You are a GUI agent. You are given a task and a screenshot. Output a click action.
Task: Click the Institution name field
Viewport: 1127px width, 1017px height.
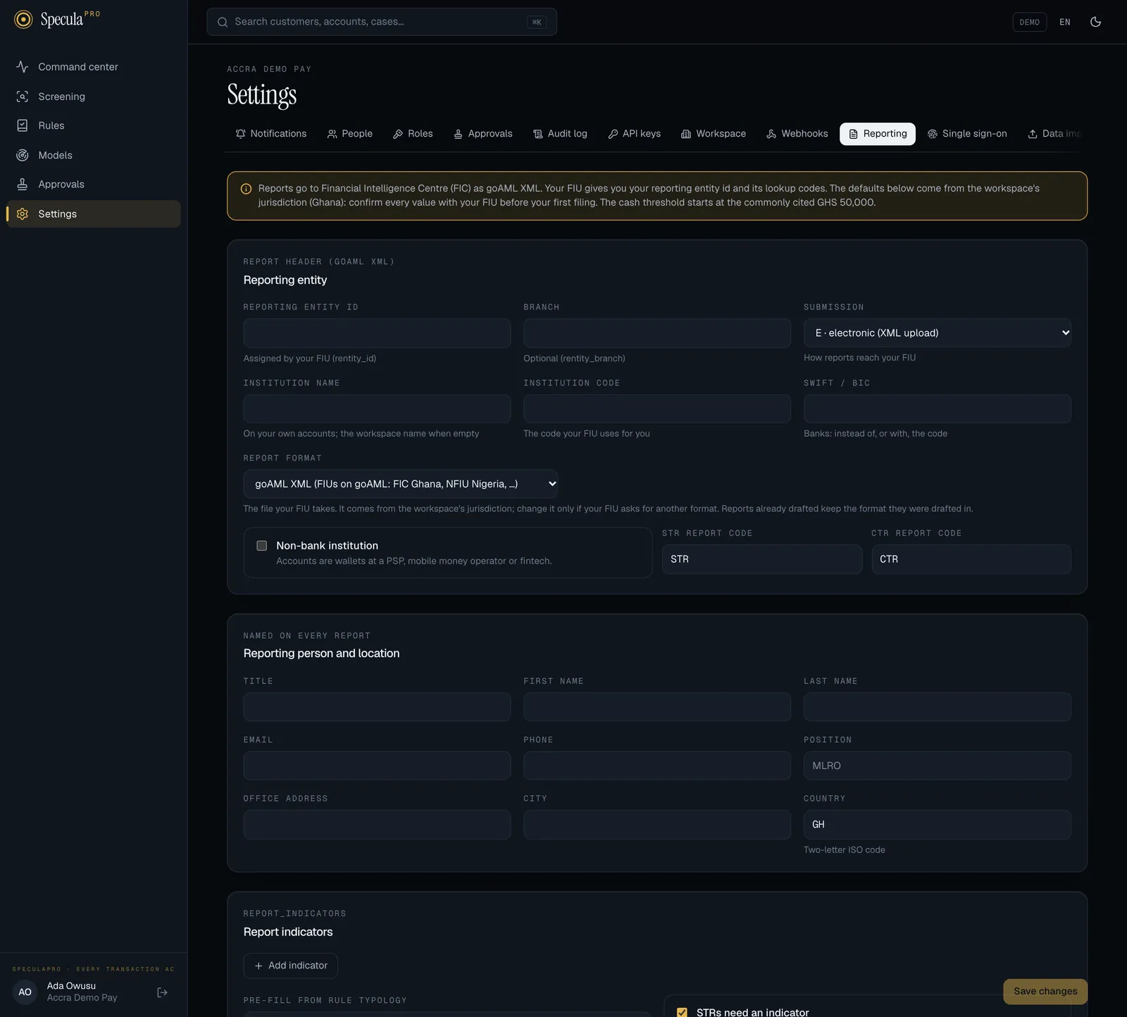pyautogui.click(x=377, y=409)
